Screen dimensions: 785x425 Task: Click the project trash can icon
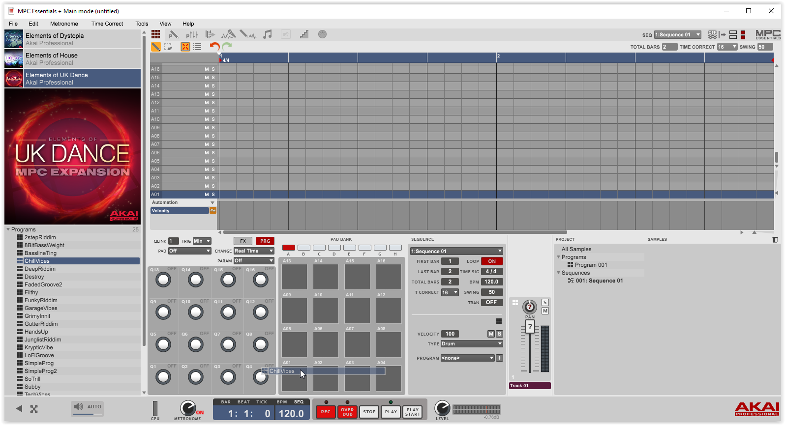click(x=775, y=240)
